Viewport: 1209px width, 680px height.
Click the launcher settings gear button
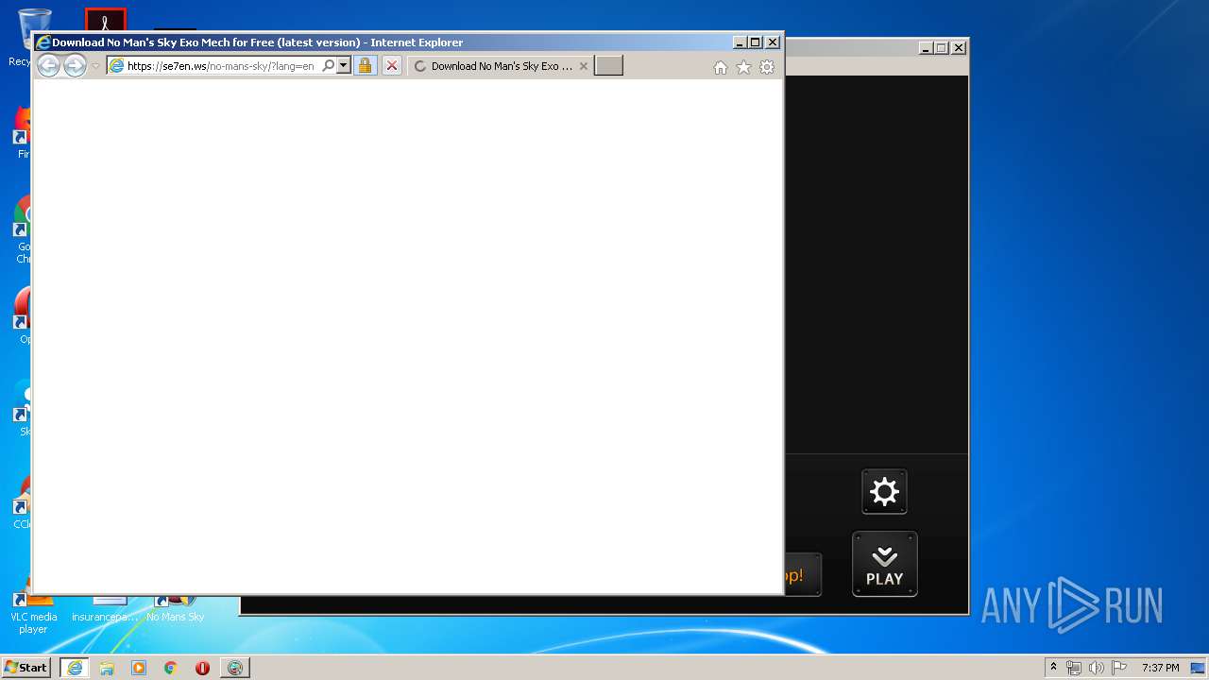(x=884, y=492)
